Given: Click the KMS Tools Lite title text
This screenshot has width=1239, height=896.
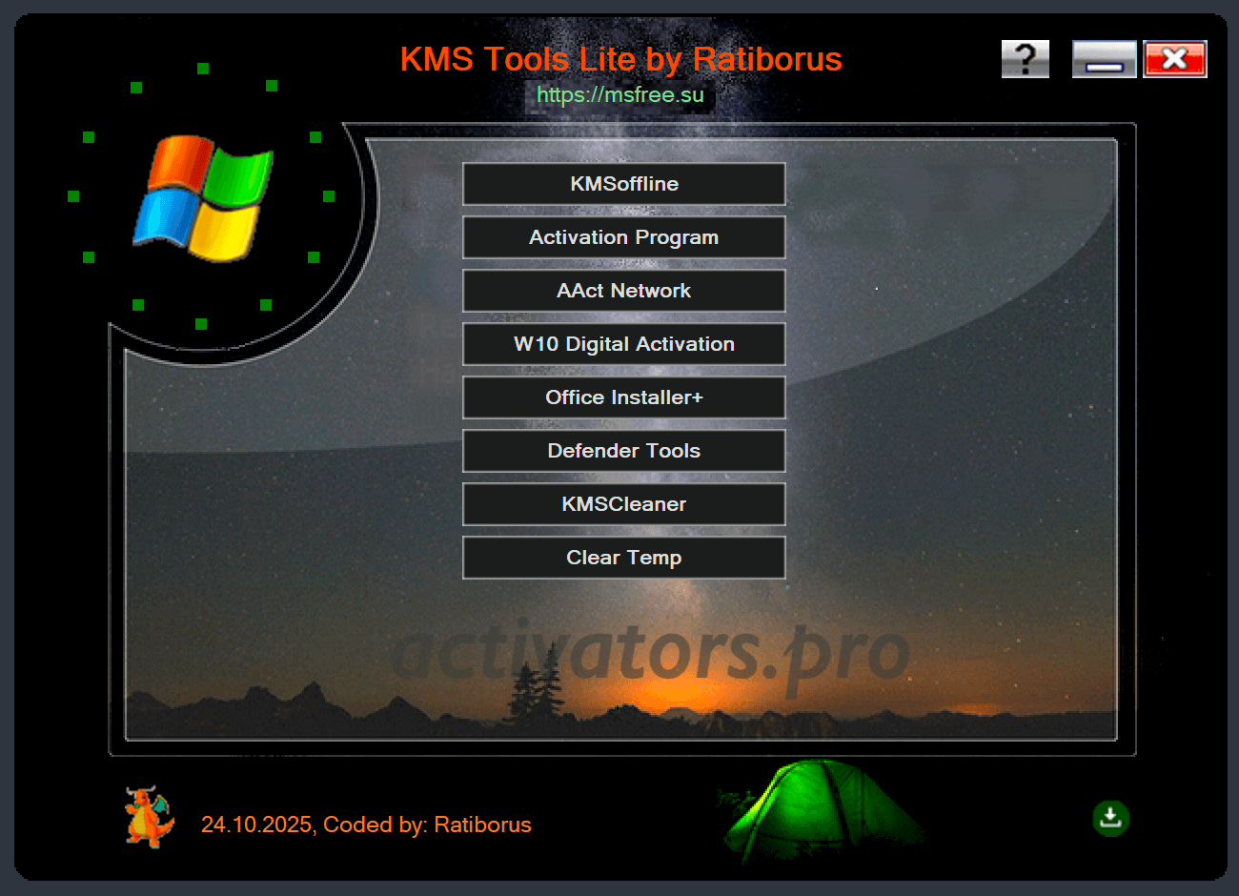Looking at the screenshot, I should [620, 59].
